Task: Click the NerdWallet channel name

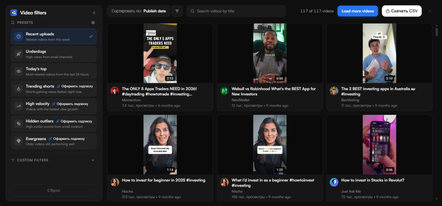Action: (x=240, y=100)
